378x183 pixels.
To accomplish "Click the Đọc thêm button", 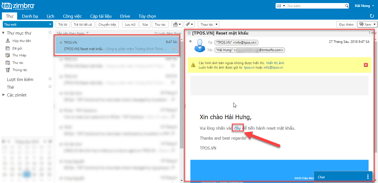I will (346, 24).
